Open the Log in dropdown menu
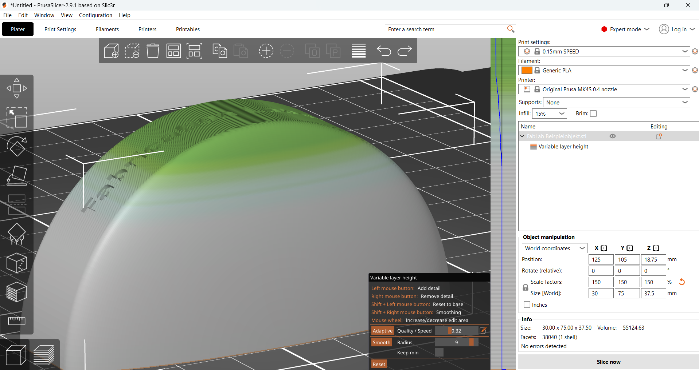This screenshot has width=699, height=370. pyautogui.click(x=677, y=29)
